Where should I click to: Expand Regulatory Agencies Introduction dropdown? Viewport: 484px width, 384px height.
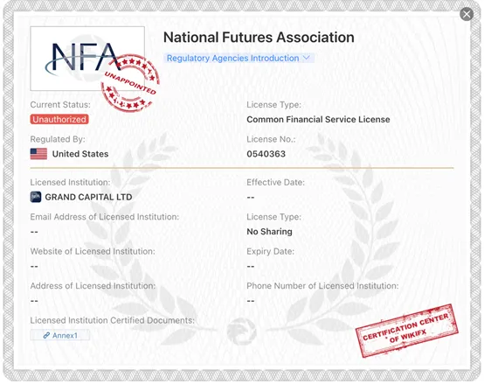coord(239,58)
